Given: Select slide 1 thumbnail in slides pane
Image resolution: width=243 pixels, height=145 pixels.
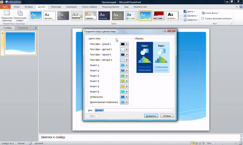Looking at the screenshot, I should point(20,43).
